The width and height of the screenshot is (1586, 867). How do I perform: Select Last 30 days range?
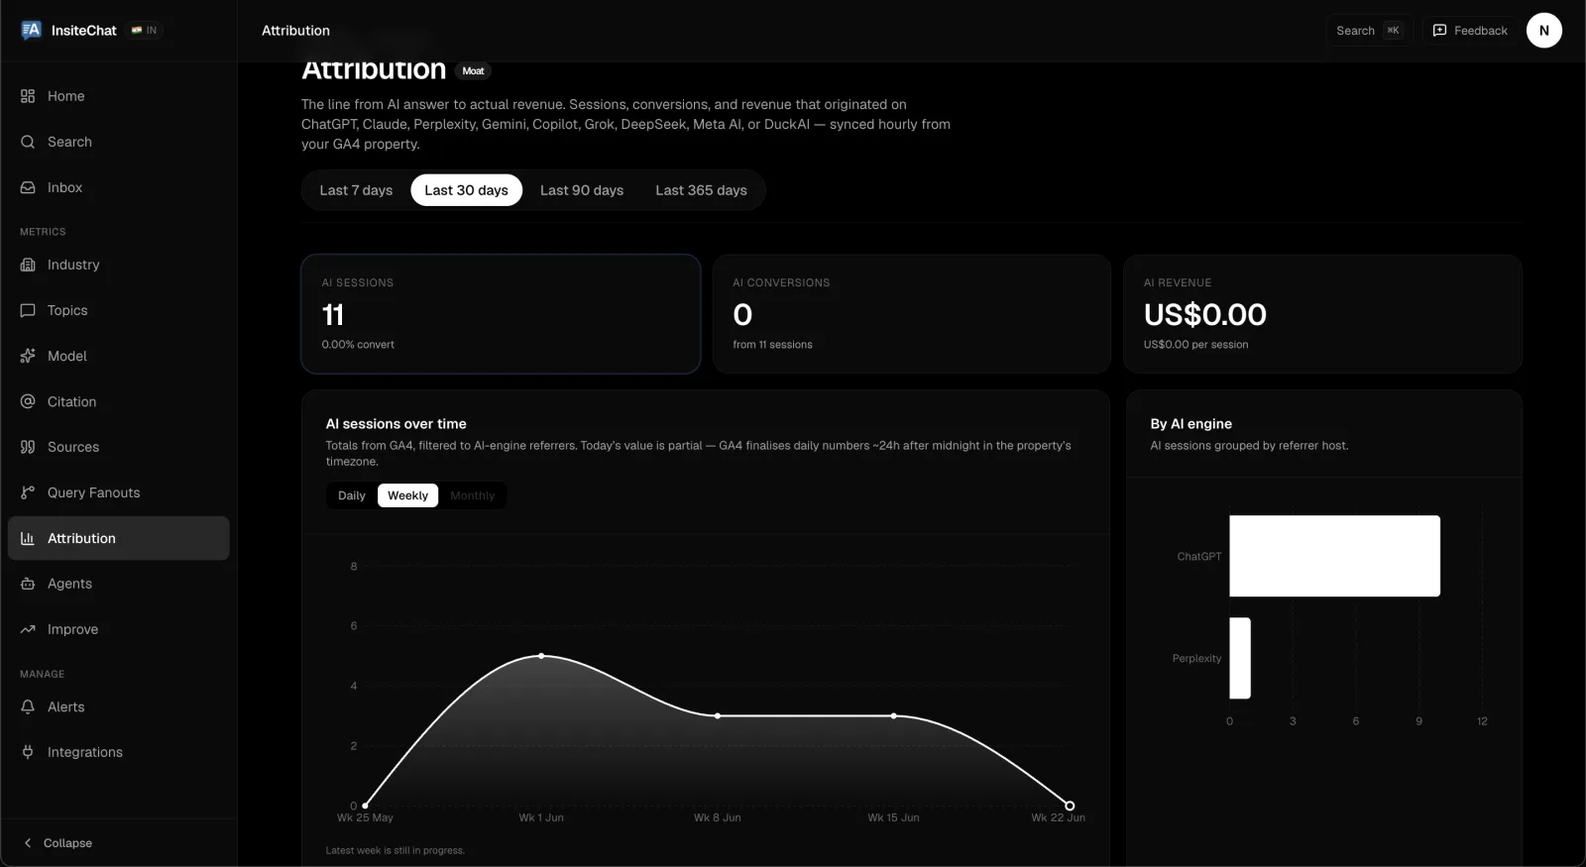466,190
